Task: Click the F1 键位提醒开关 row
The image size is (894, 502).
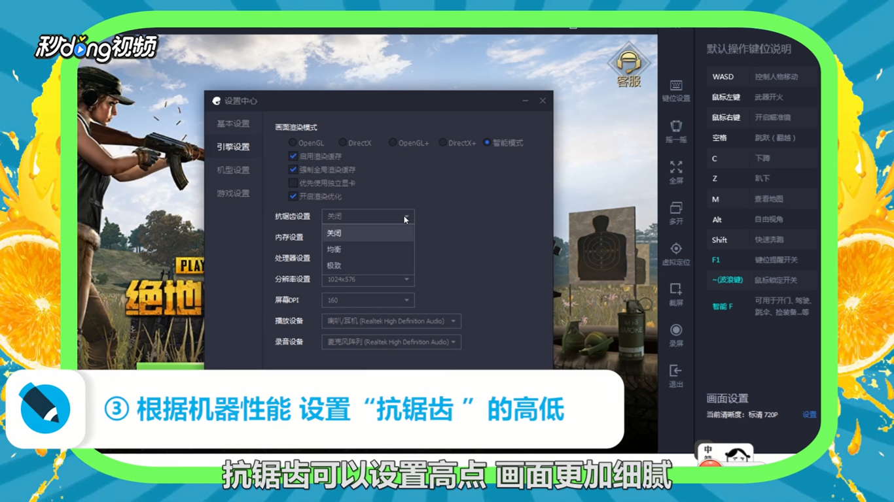Action: point(762,259)
